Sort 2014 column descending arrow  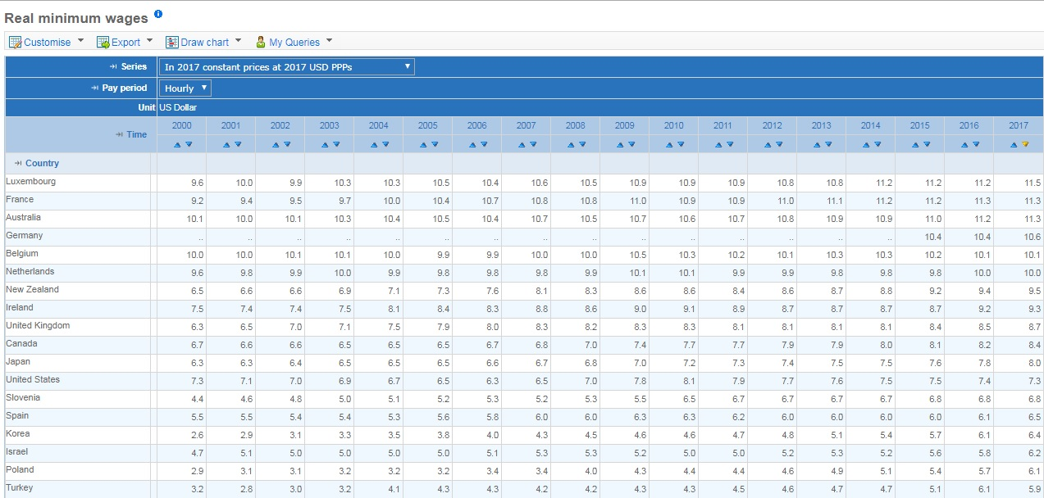click(x=877, y=144)
